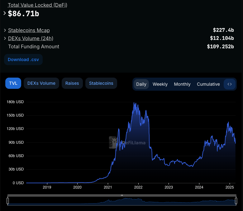This screenshot has height=211, width=243.
Task: Click the DefiLlama watermark logo on chart
Action: [127, 142]
